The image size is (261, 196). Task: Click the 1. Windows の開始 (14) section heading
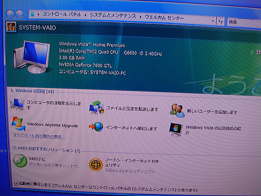coord(32,91)
